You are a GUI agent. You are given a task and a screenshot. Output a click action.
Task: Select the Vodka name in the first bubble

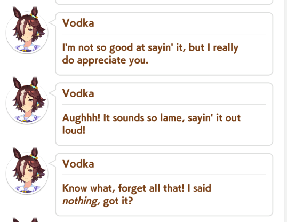tap(78, 23)
